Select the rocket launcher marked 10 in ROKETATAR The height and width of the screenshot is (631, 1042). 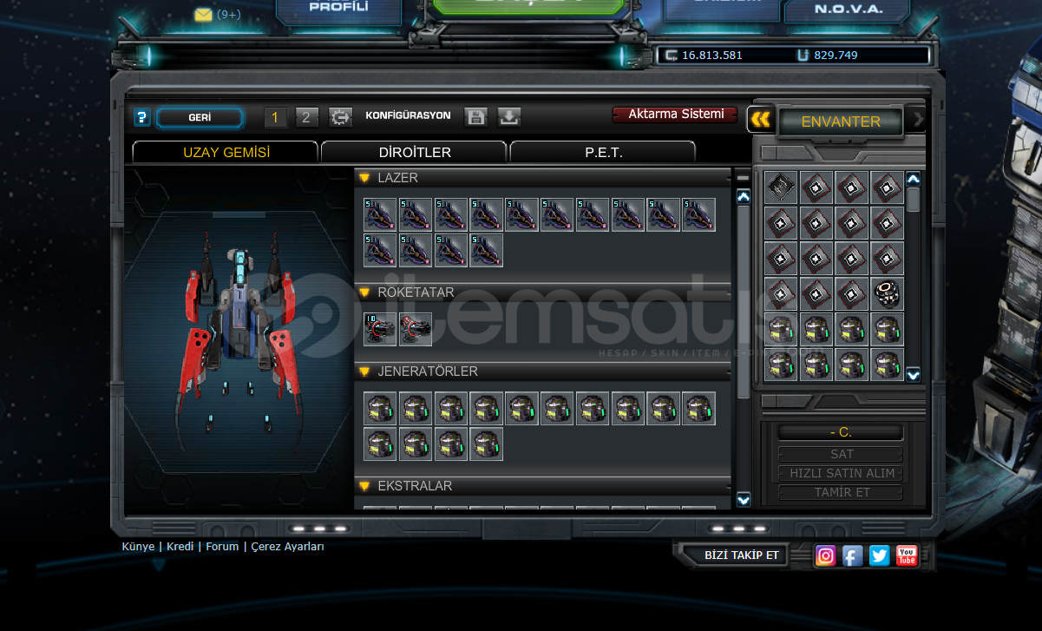(x=380, y=329)
